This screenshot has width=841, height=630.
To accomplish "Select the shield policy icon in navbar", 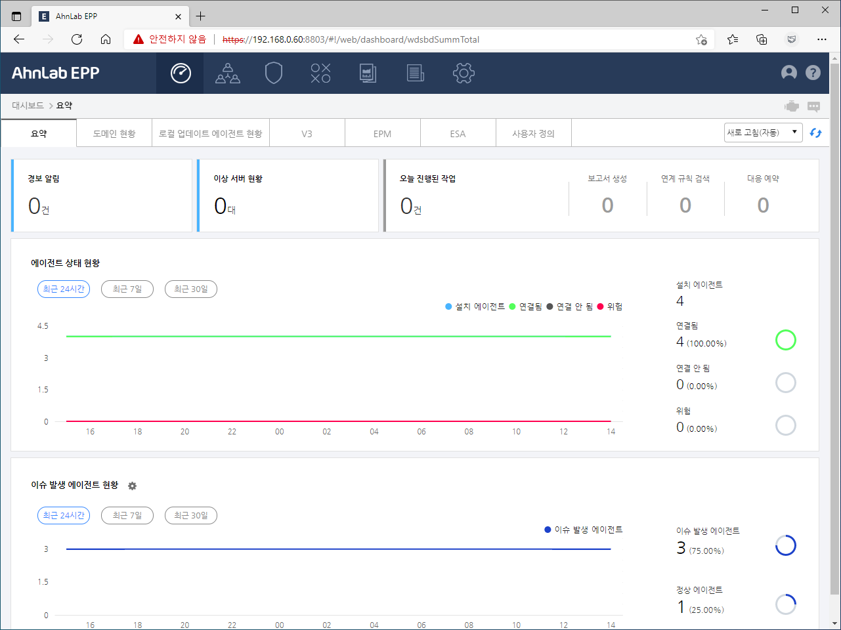I will pyautogui.click(x=274, y=73).
